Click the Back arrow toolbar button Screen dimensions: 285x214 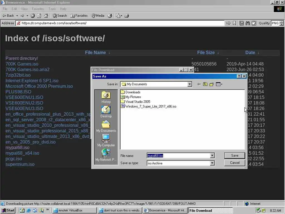click(8, 16)
